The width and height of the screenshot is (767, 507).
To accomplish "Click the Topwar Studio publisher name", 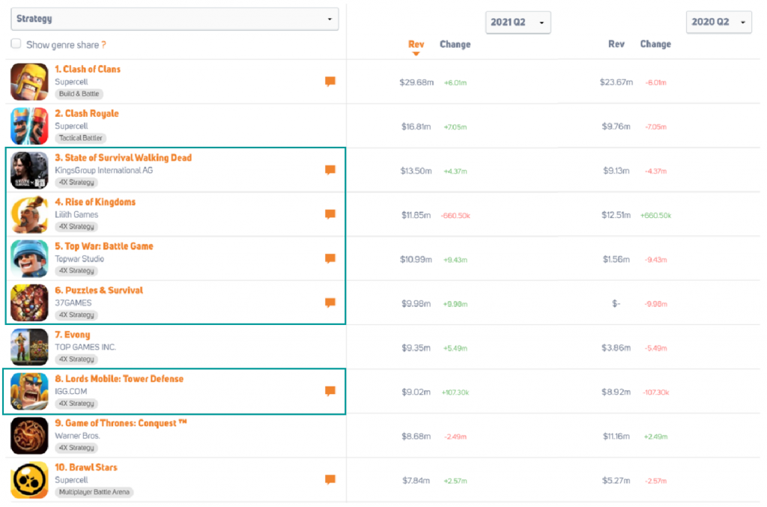I will tap(79, 259).
